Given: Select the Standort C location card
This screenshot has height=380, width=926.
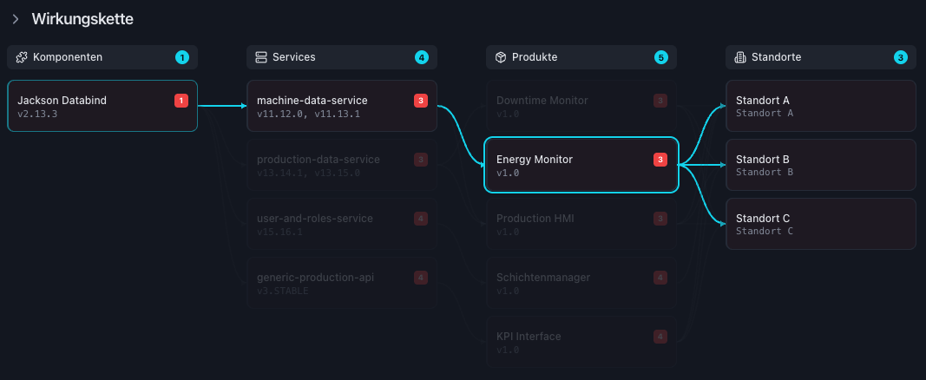Looking at the screenshot, I should click(x=821, y=224).
